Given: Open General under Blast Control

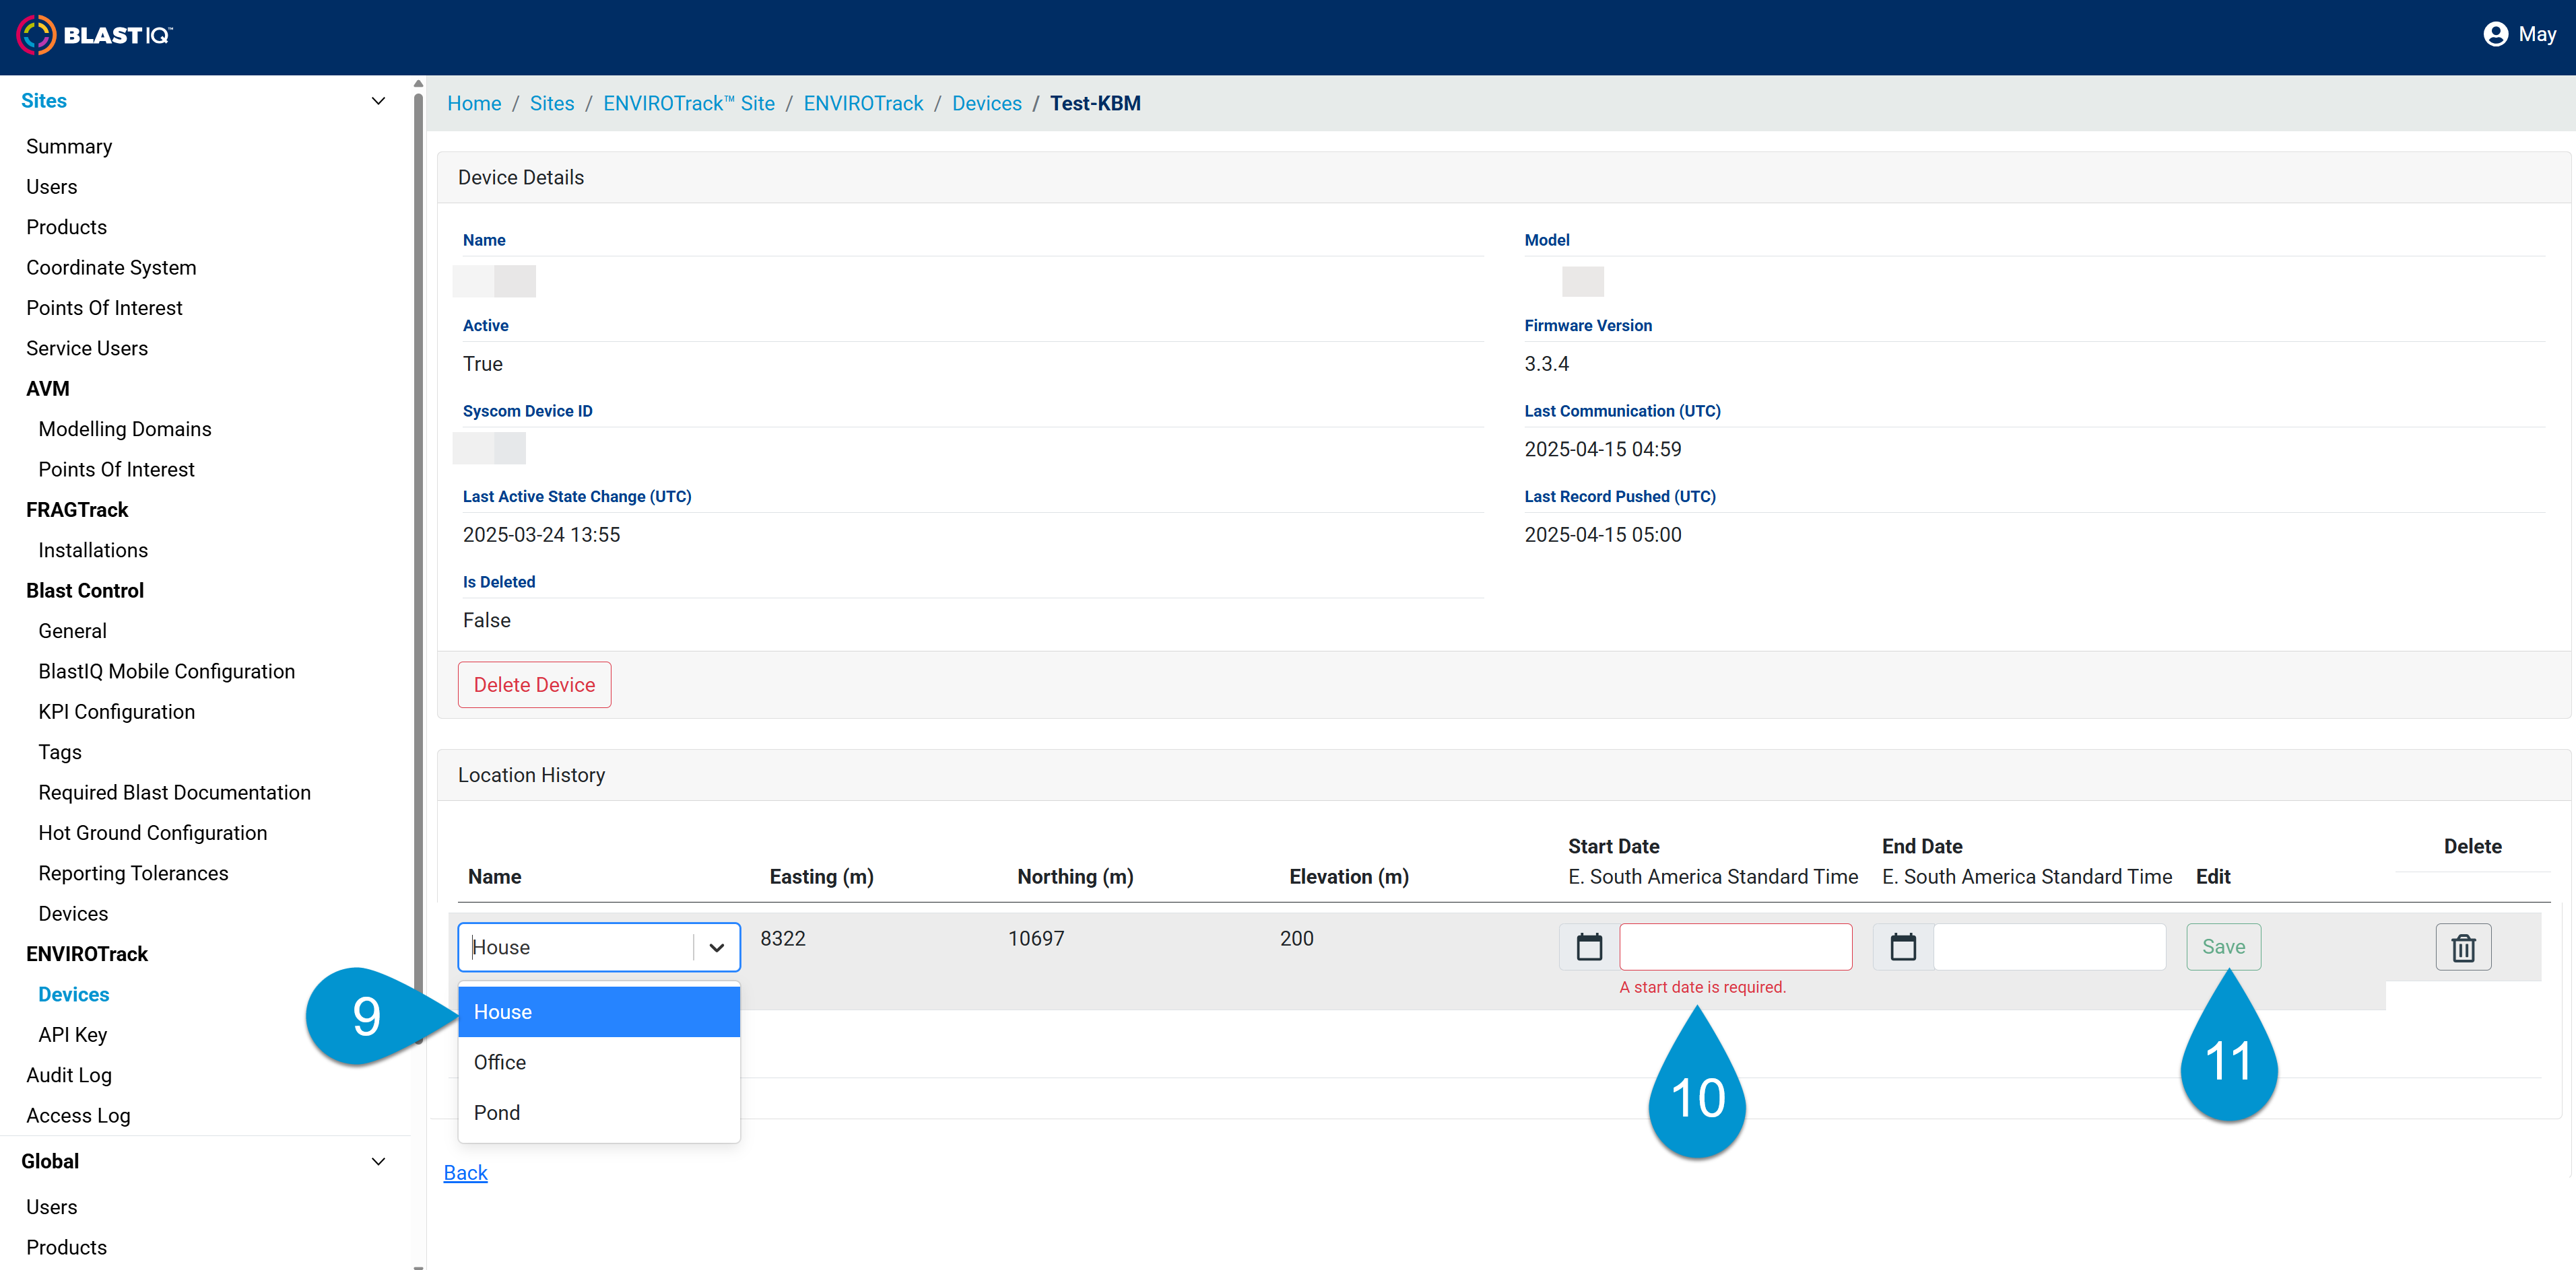Looking at the screenshot, I should click(x=72, y=631).
